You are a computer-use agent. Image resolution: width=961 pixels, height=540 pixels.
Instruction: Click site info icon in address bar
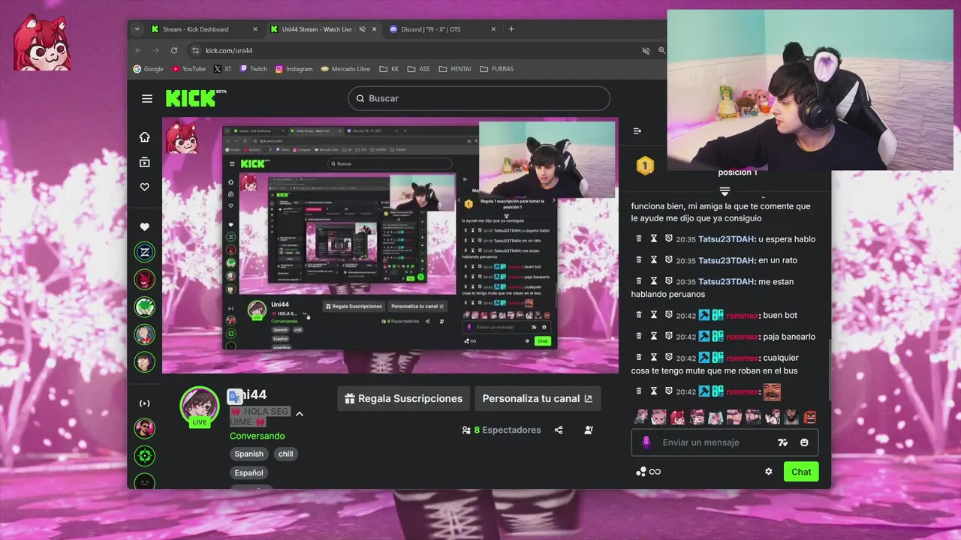195,50
